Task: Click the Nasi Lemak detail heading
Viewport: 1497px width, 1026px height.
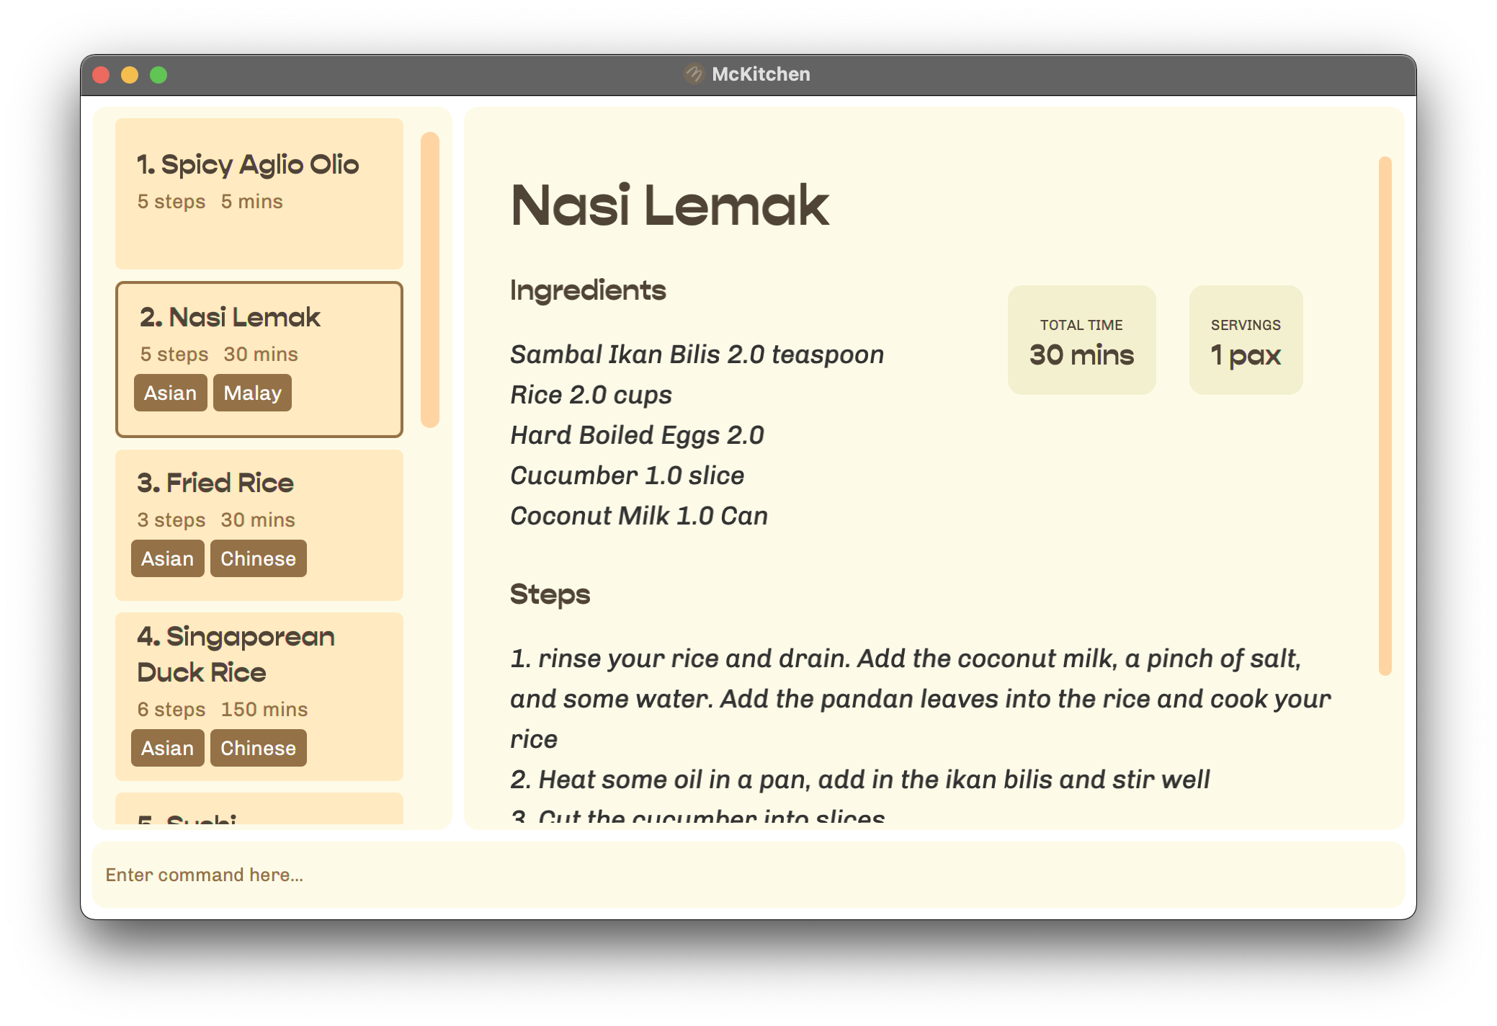Action: [x=669, y=206]
